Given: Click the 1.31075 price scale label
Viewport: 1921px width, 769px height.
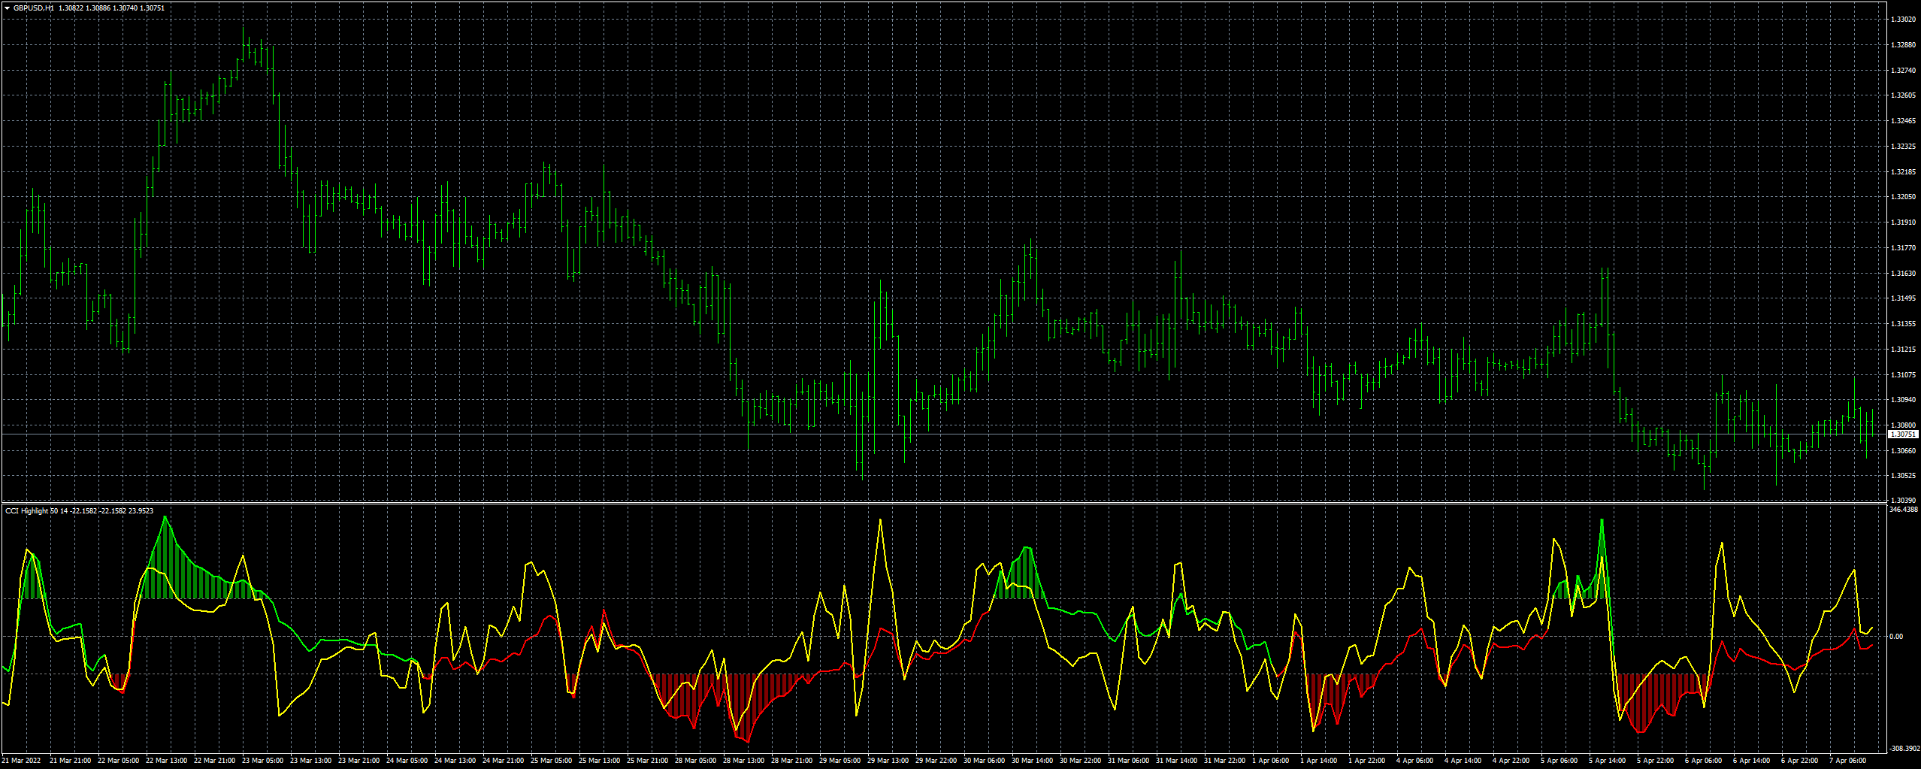Looking at the screenshot, I should coord(1903,375).
